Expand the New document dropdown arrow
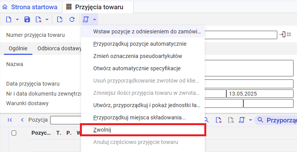297x152 pixels. coord(17,20)
